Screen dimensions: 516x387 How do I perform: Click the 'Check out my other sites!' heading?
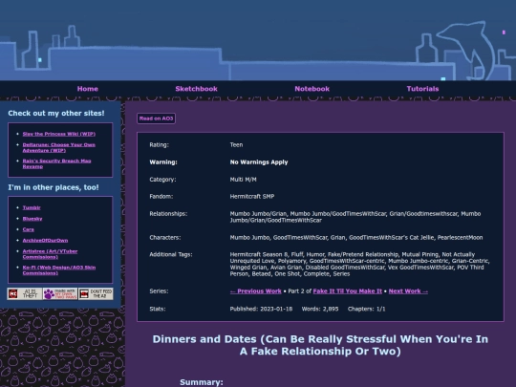tap(56, 113)
